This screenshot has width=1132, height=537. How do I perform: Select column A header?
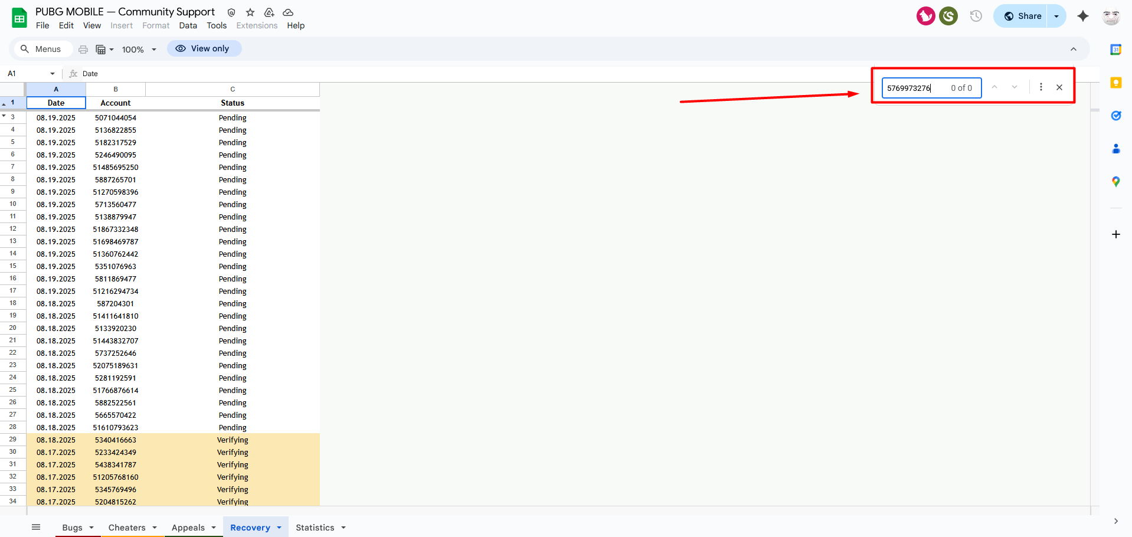pyautogui.click(x=56, y=89)
